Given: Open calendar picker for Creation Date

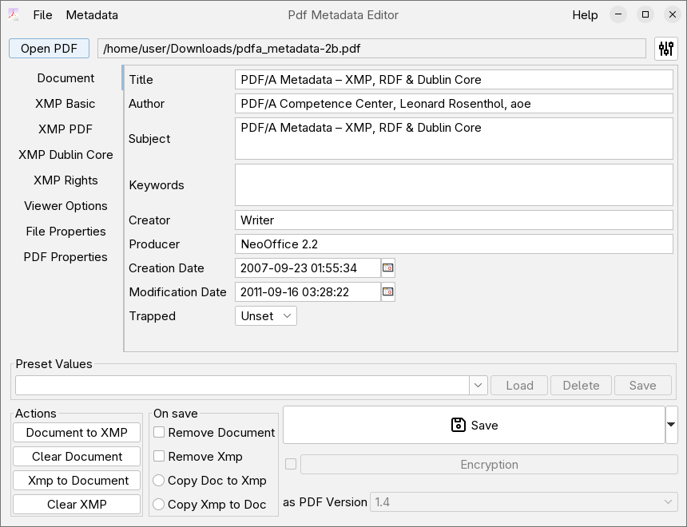Looking at the screenshot, I should (388, 268).
